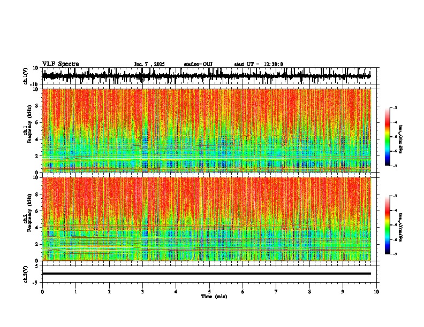Click time axis tick label 8
Image resolution: width=424 pixels, height=327 pixels.
tap(309, 292)
